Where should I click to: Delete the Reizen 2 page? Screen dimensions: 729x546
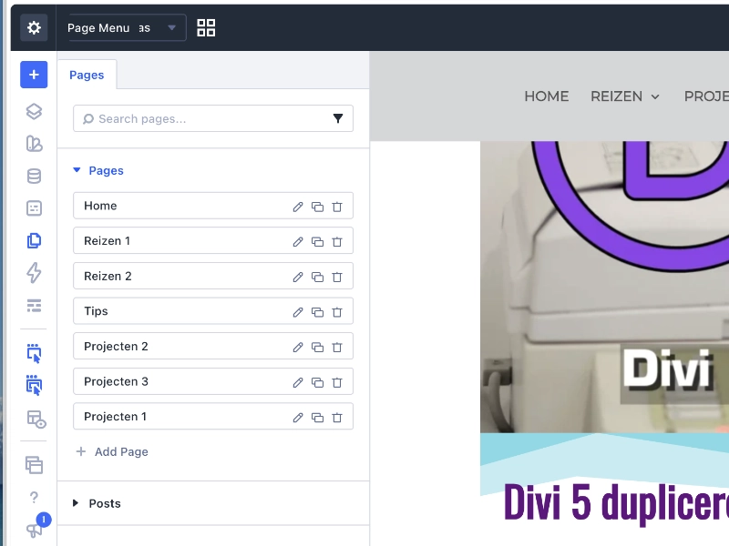click(337, 277)
